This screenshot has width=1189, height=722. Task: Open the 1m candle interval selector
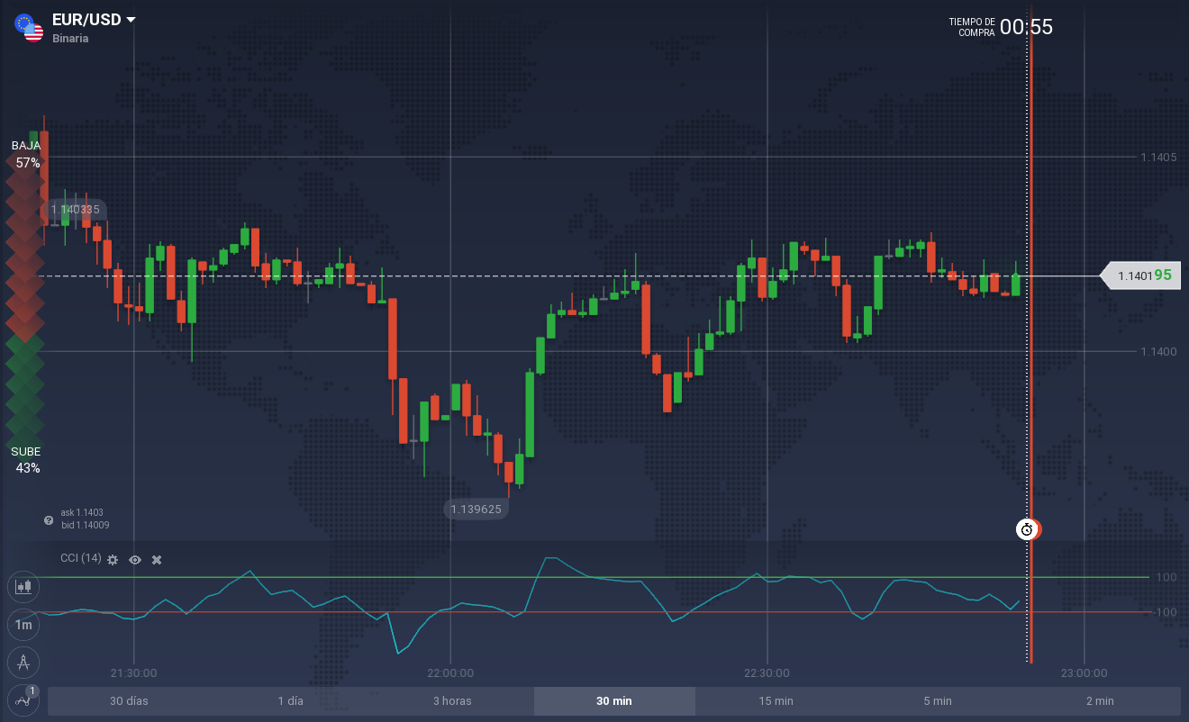(23, 625)
